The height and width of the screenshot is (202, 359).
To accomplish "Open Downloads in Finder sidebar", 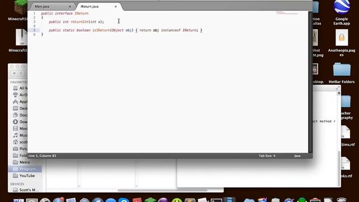I will [20, 122].
